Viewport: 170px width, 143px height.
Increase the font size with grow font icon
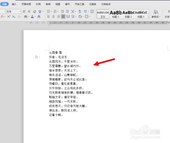click(24, 12)
